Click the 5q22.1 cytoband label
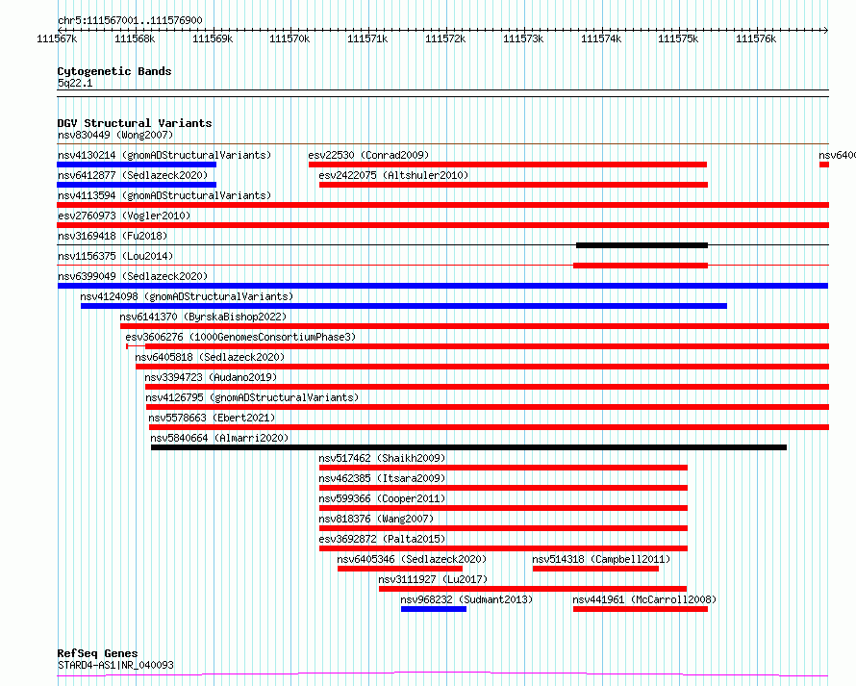The image size is (856, 686). (75, 83)
